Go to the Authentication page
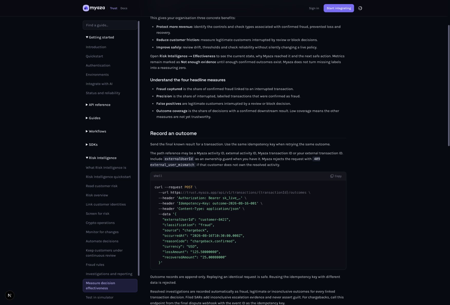Screen dimensions: 450x305 (x=98, y=65)
